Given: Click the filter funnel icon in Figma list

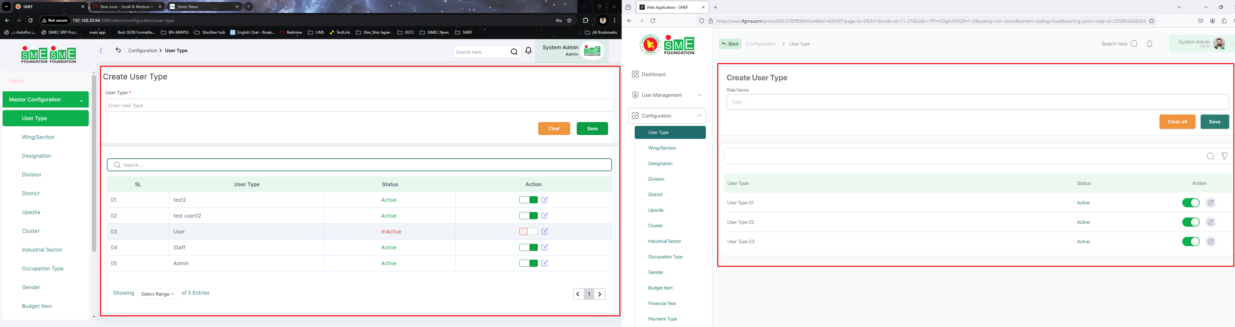Looking at the screenshot, I should (x=1224, y=156).
